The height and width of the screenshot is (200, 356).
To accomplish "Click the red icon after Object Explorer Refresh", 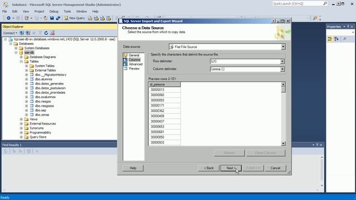I will pyautogui.click(x=52, y=33).
